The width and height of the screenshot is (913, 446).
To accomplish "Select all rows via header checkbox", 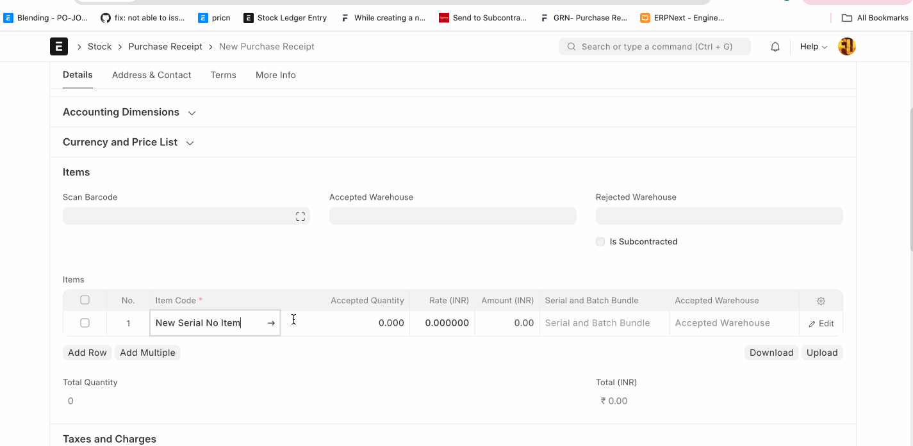I will click(85, 300).
